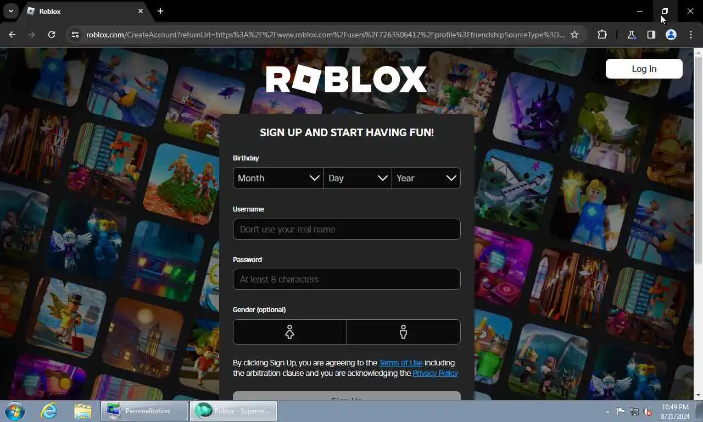Click the Roblox logo
703x422 pixels.
[347, 80]
